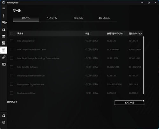Open the Device keyboard icon in sidebar
The height and width of the screenshot is (129, 159).
pos(4,22)
